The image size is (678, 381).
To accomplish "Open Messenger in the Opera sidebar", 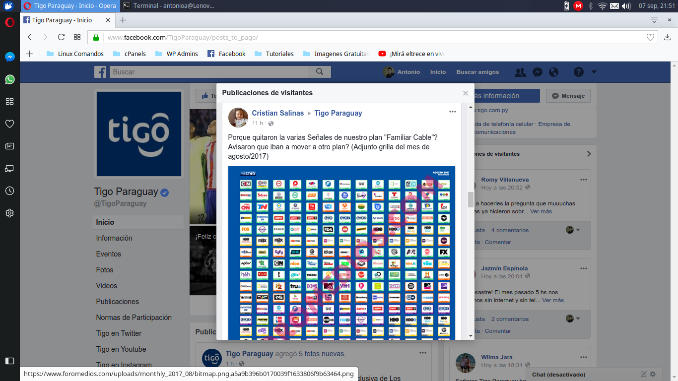I will click(x=9, y=57).
